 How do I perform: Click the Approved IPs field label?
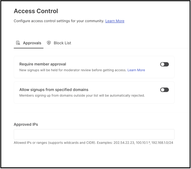[26, 125]
